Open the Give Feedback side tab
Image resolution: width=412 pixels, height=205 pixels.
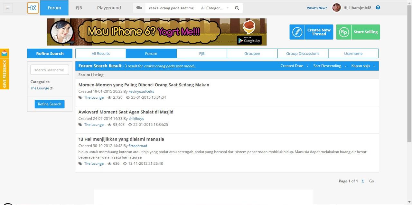point(5,69)
